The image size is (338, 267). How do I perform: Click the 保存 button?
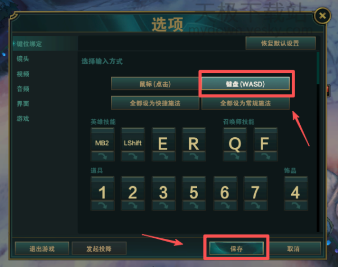[x=237, y=248]
